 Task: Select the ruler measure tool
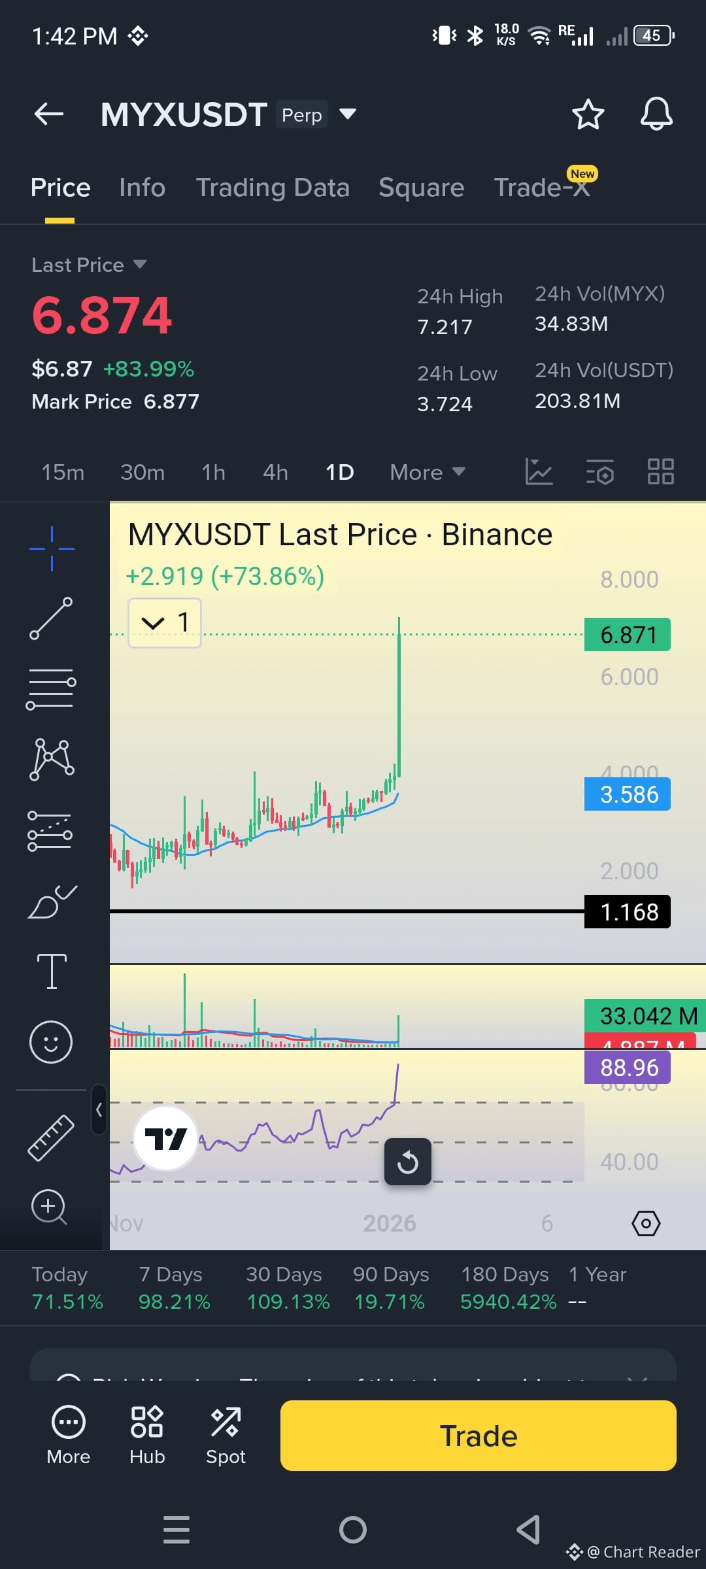coord(51,1138)
